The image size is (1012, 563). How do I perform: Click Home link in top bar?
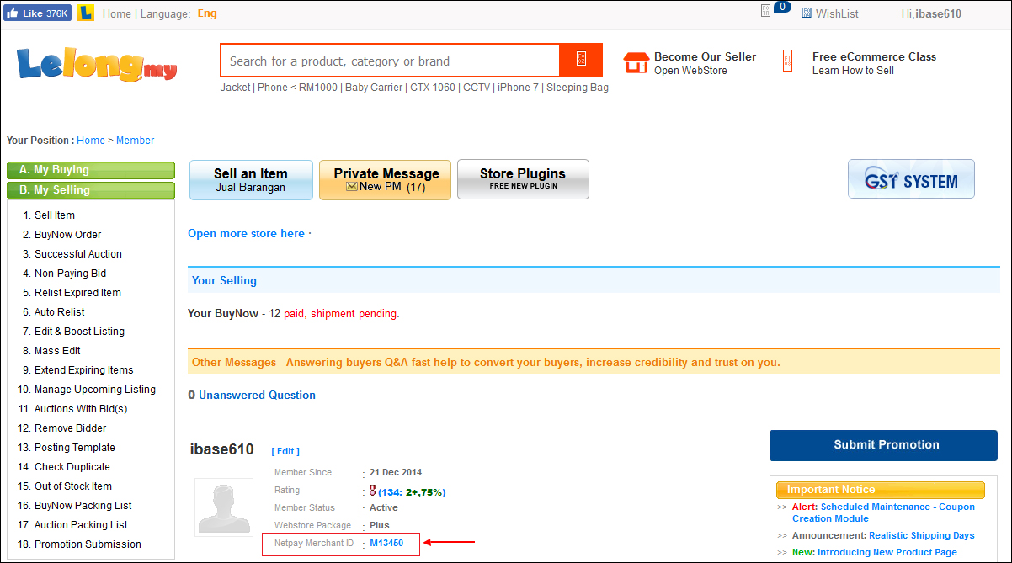(117, 13)
